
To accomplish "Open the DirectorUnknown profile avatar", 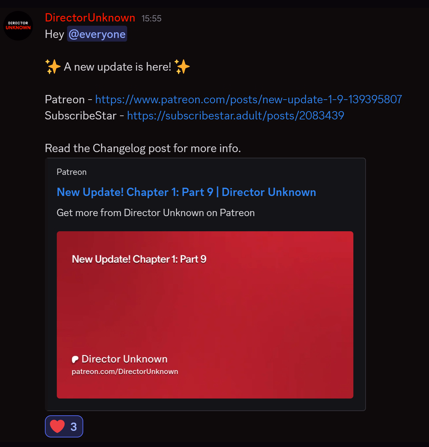I will click(x=18, y=26).
